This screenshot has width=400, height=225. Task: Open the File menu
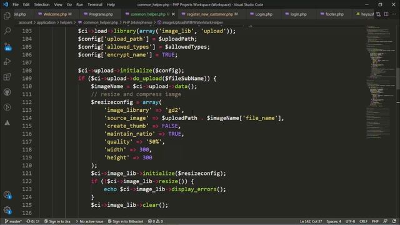16,4
